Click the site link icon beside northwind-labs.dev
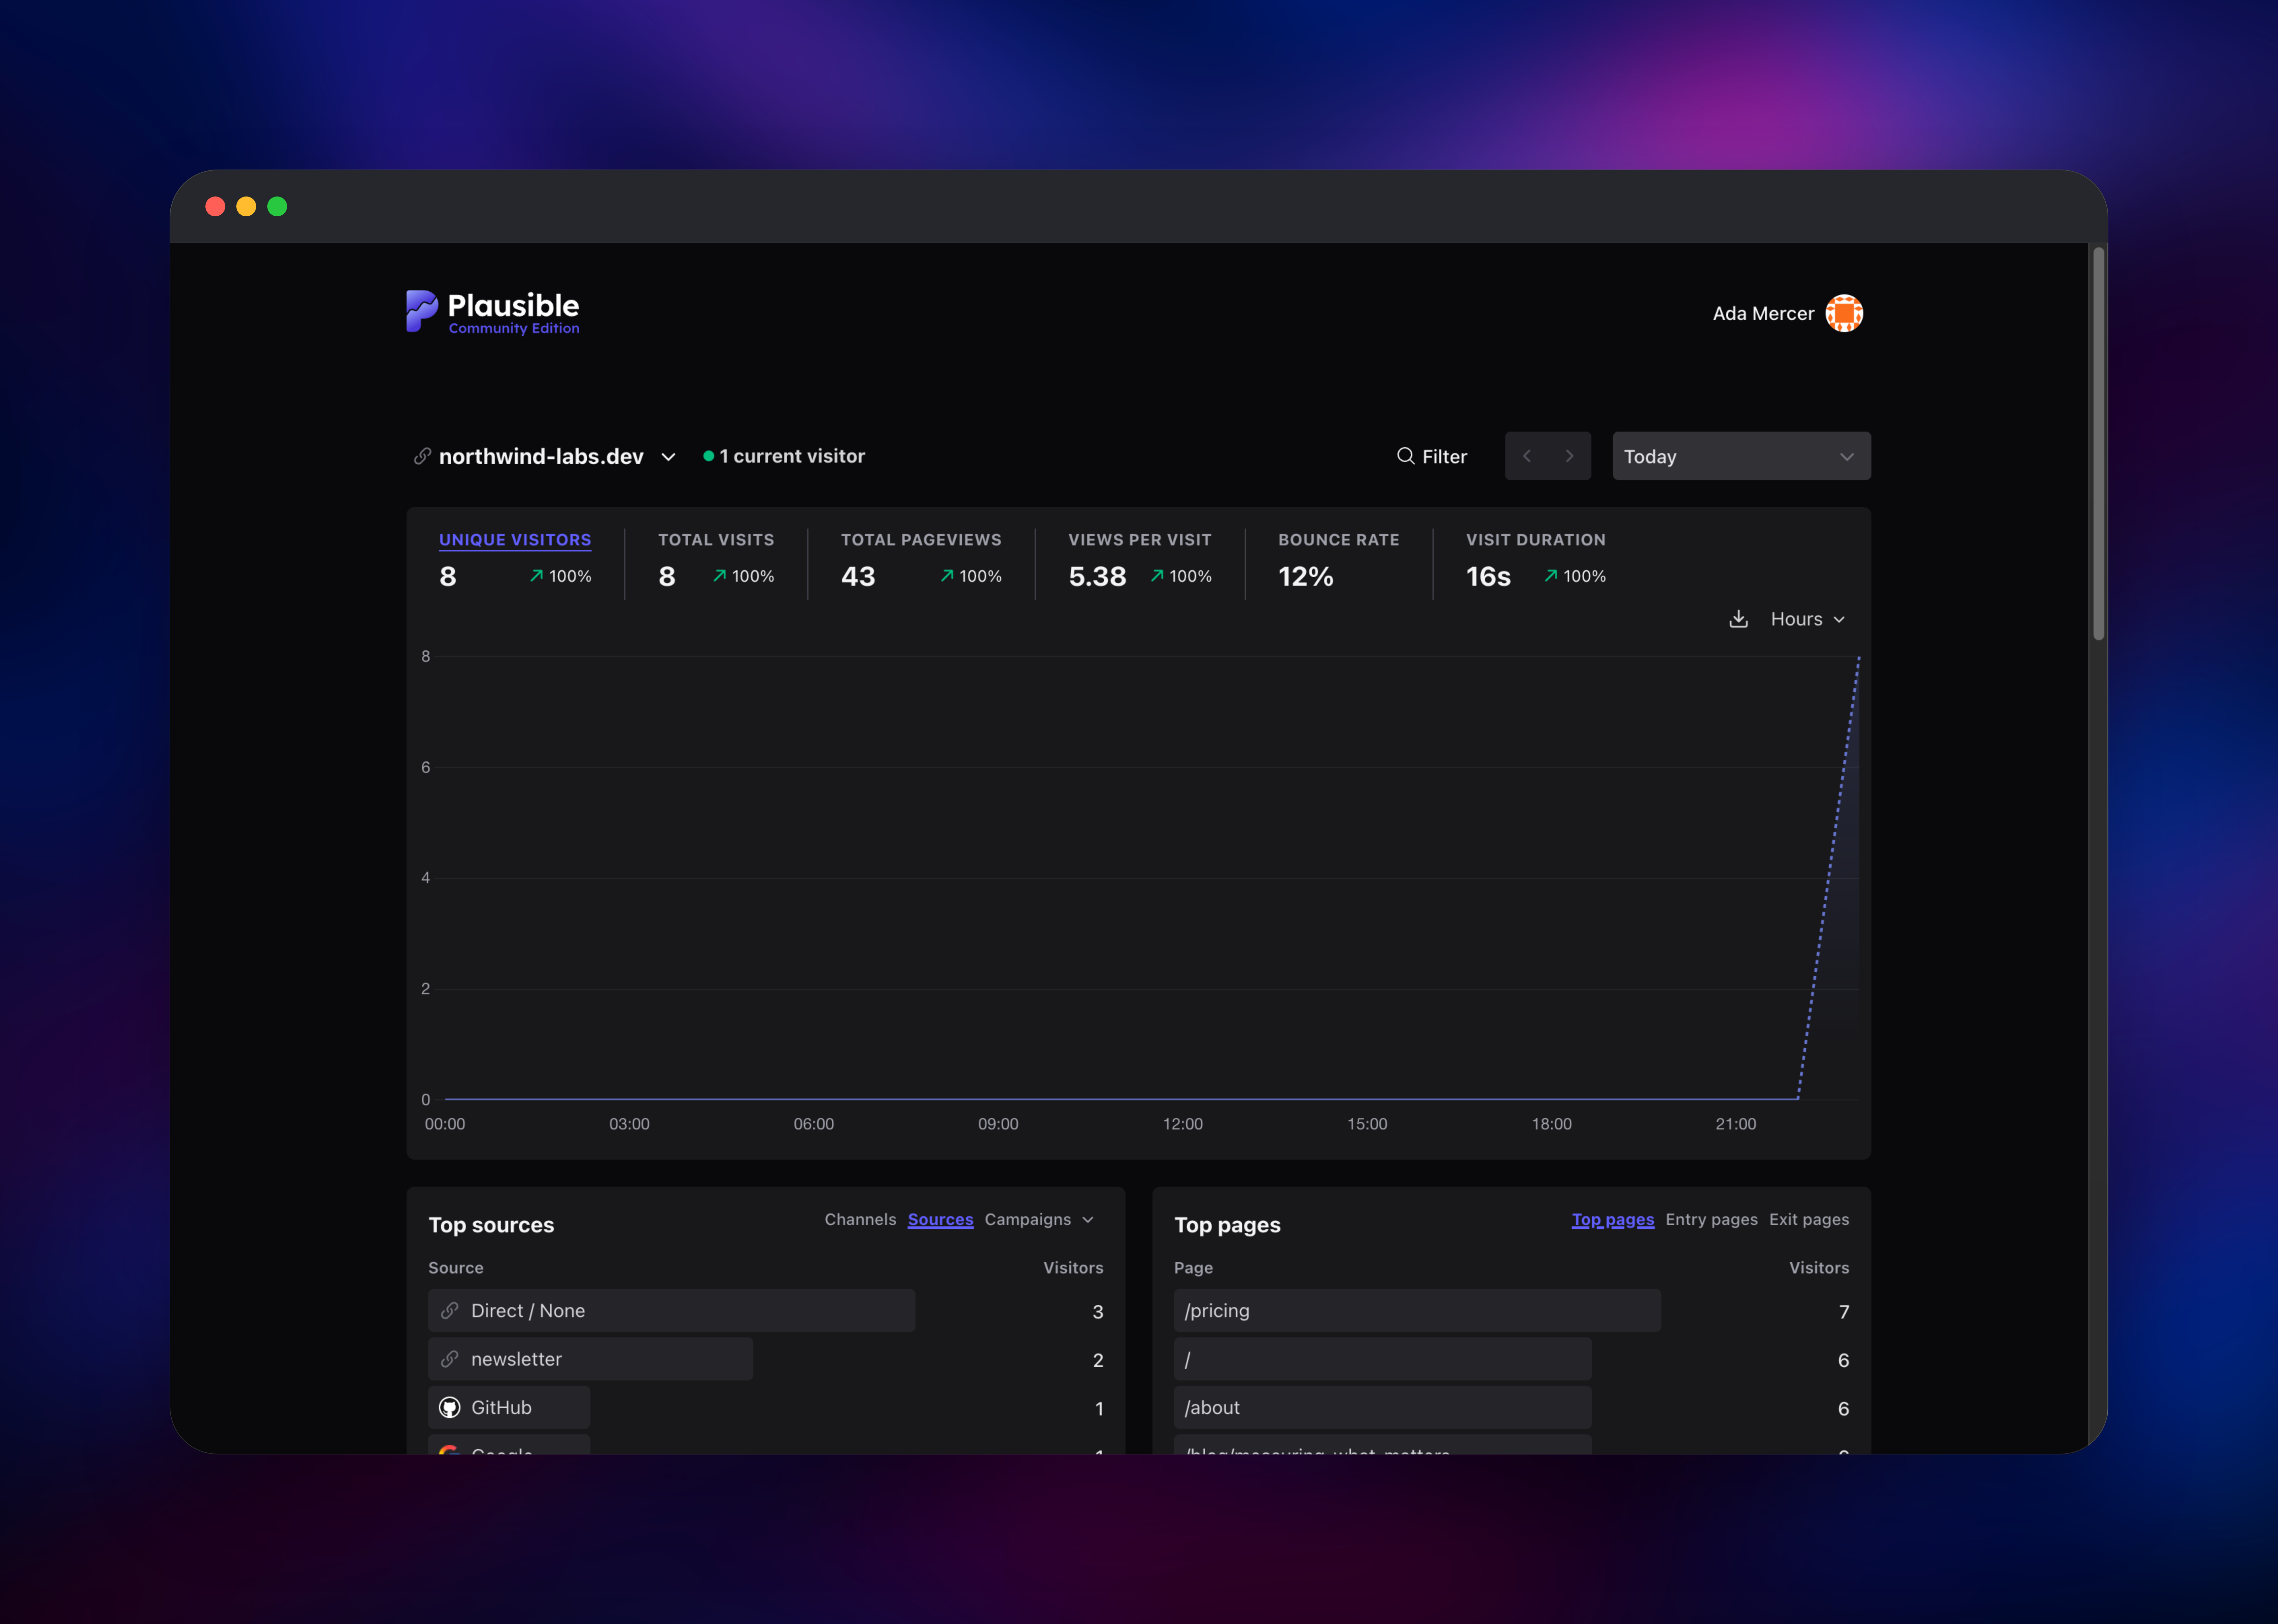The image size is (2278, 1624). pos(422,456)
